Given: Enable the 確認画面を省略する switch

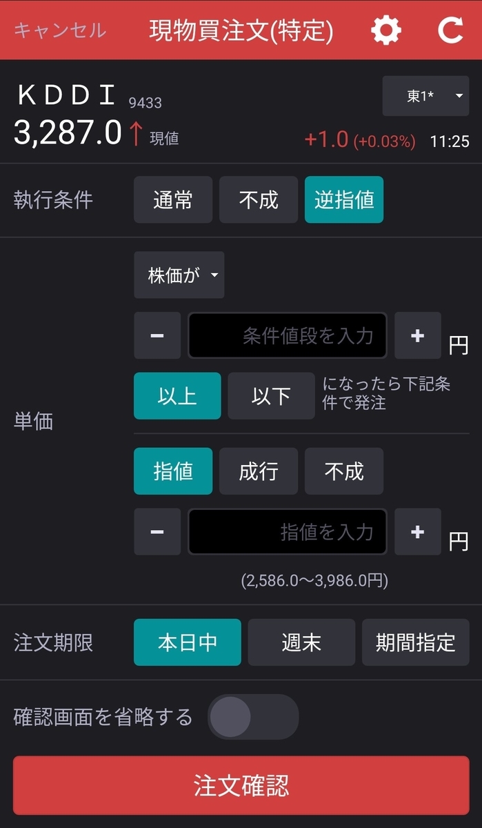Looking at the screenshot, I should pyautogui.click(x=253, y=717).
